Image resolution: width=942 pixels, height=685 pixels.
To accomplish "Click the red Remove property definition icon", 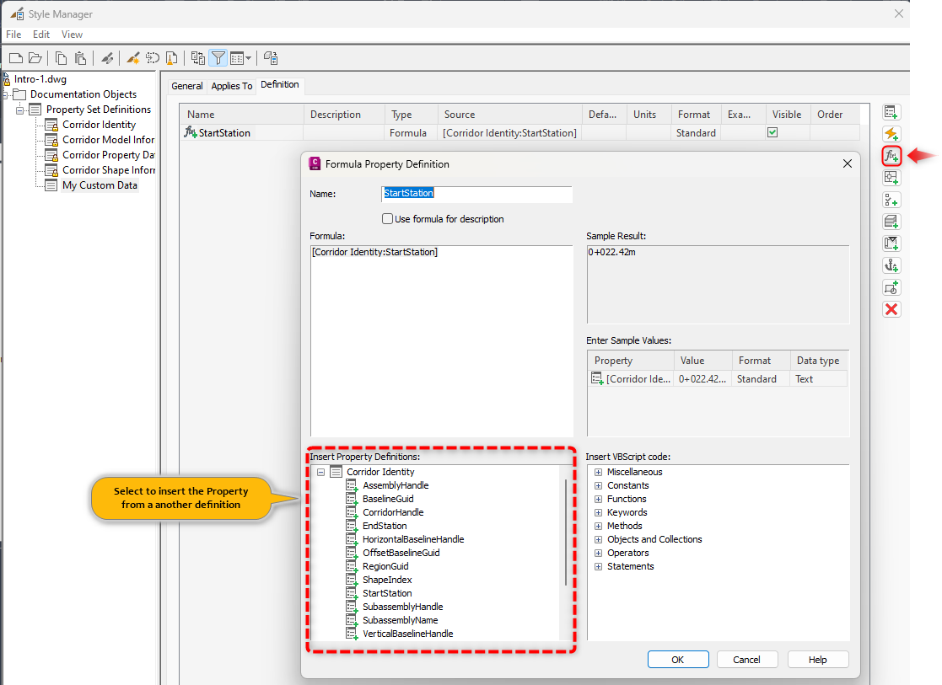I will [891, 309].
